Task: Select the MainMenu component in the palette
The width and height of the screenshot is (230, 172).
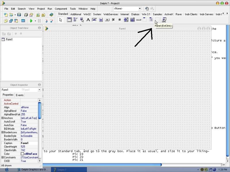Action: [76, 20]
